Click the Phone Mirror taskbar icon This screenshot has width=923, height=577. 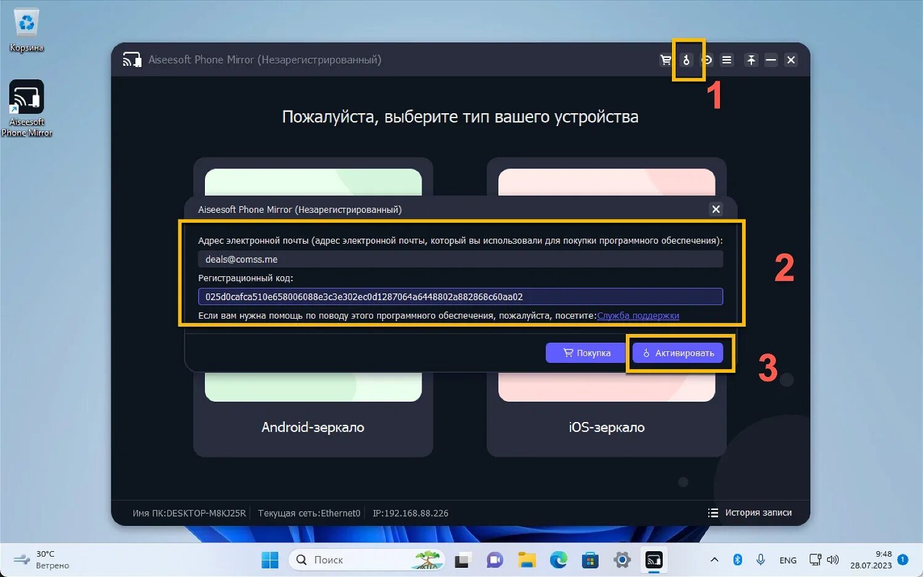tap(653, 560)
